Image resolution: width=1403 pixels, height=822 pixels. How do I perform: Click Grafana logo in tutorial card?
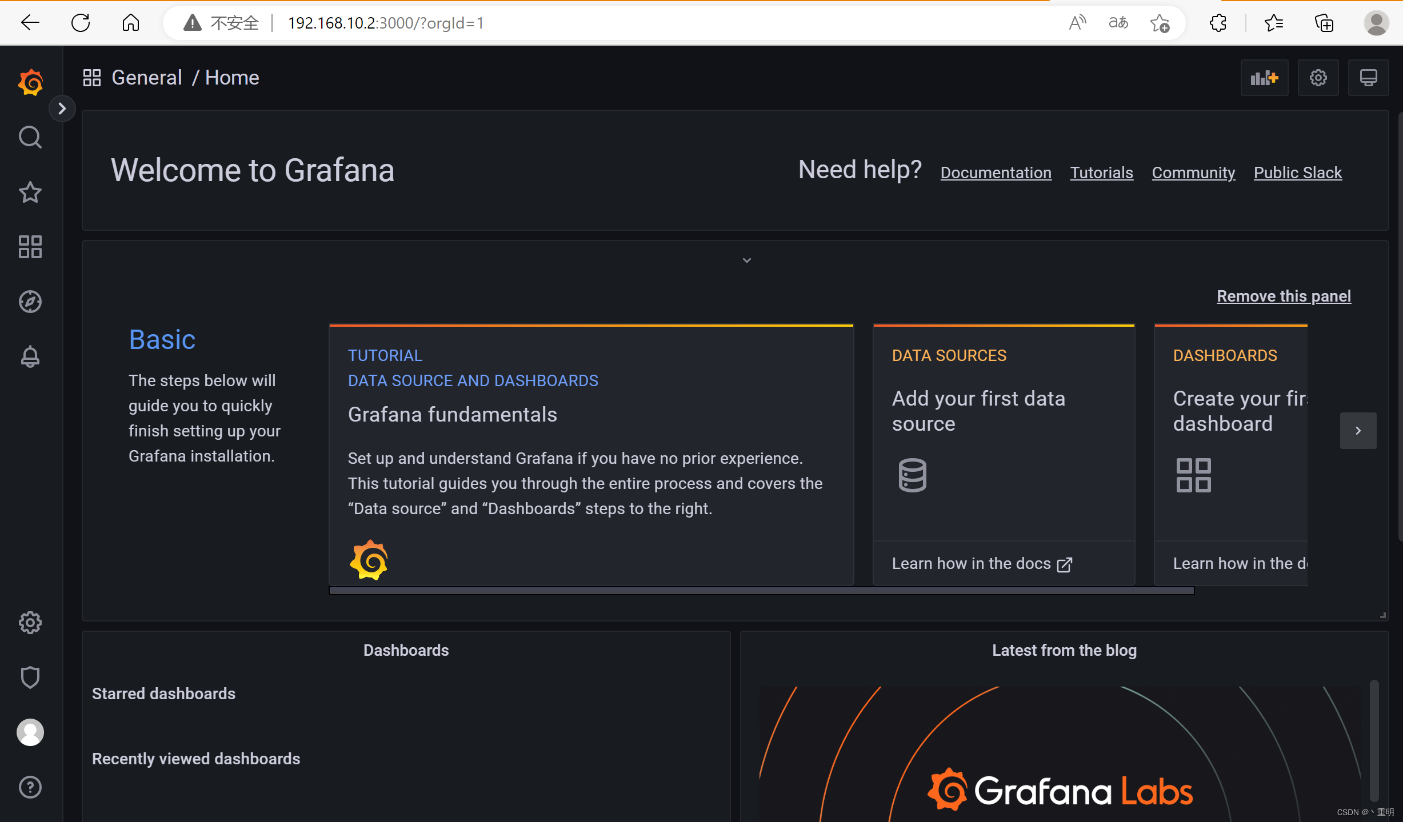369,560
